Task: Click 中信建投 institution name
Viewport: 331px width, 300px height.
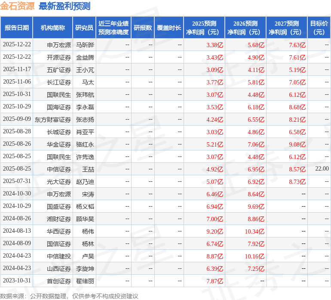Action: pos(59,256)
